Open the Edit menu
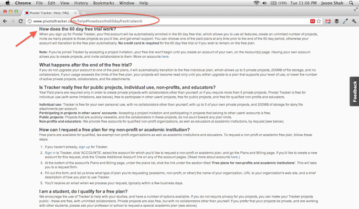This screenshot has width=359, height=209. tap(51, 3)
